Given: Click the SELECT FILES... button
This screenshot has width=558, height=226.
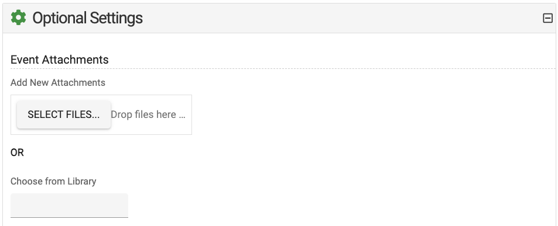Looking at the screenshot, I should (64, 114).
